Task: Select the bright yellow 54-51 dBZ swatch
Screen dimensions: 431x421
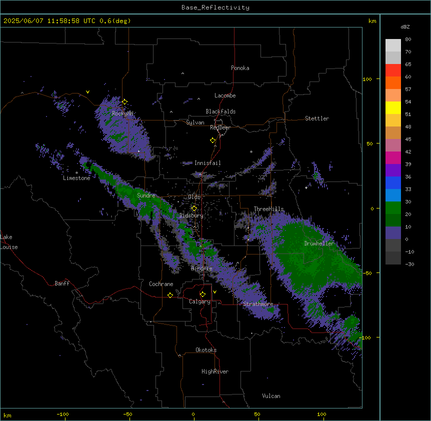Action: point(393,107)
